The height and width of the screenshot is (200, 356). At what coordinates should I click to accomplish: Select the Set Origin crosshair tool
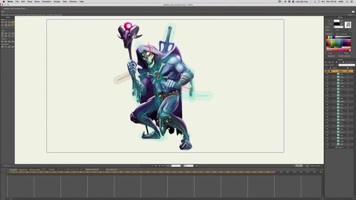pos(6,33)
